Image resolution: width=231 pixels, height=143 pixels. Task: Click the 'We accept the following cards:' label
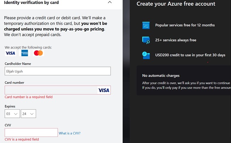click(28, 47)
